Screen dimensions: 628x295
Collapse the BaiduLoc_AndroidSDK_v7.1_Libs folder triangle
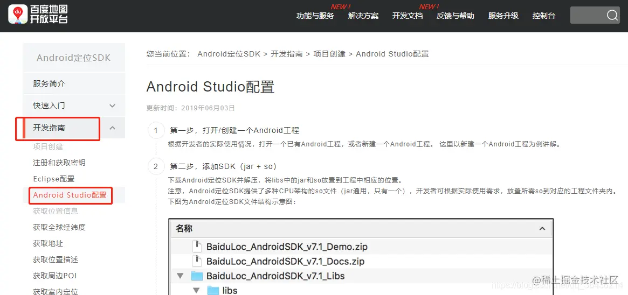click(x=180, y=276)
